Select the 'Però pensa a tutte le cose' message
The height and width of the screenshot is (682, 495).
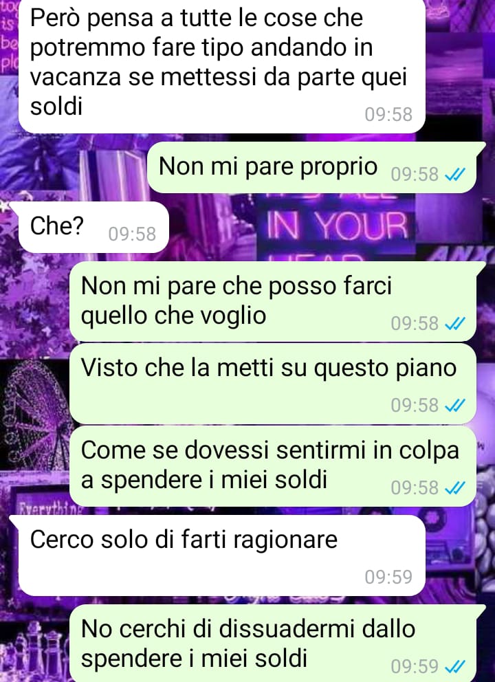221,66
